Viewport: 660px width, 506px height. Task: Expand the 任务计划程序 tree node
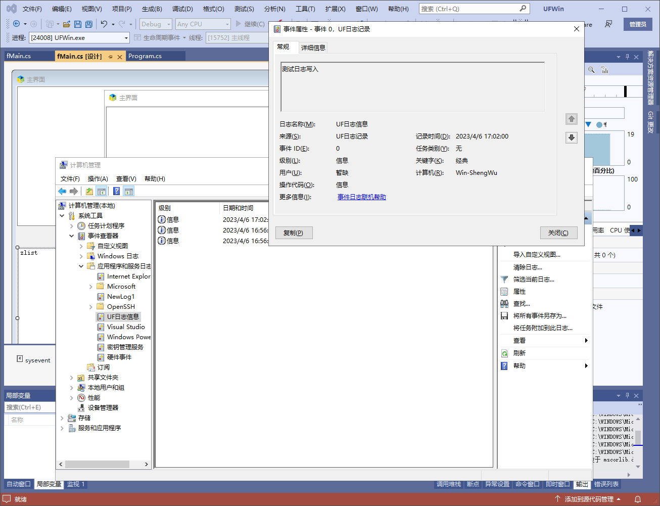[x=72, y=226]
